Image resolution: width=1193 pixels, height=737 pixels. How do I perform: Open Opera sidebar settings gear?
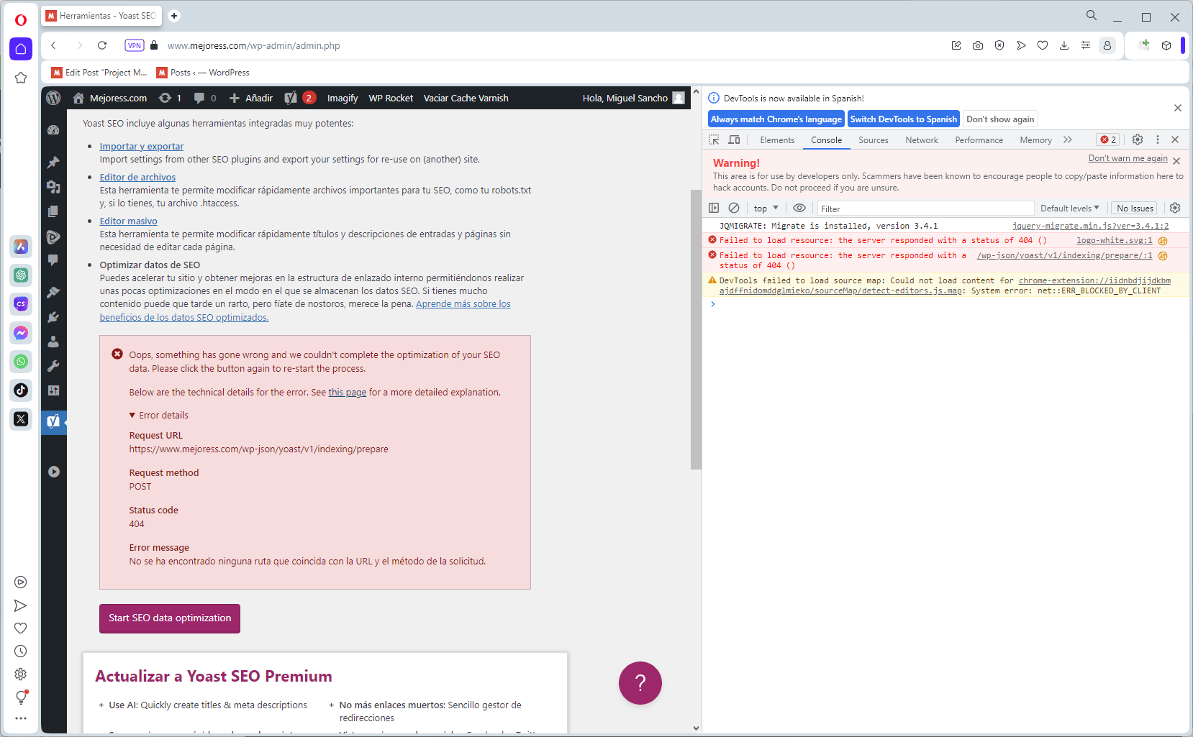(21, 674)
